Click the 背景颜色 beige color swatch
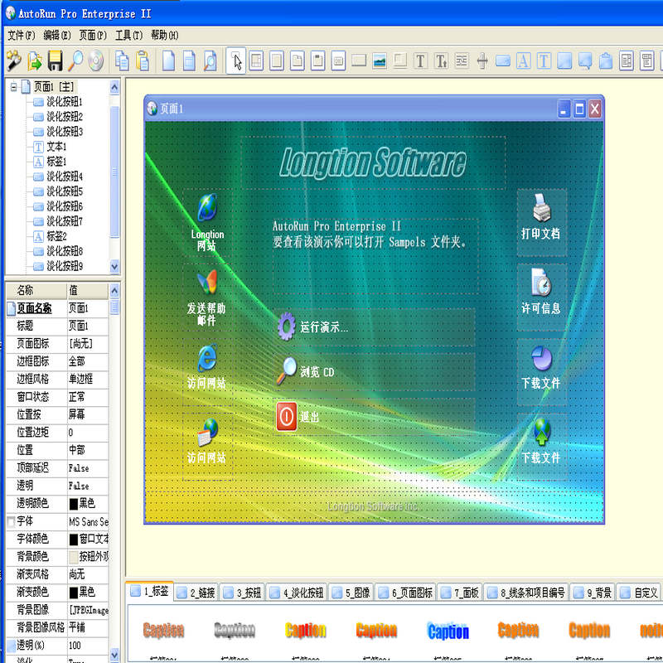The height and width of the screenshot is (663, 663). click(74, 557)
